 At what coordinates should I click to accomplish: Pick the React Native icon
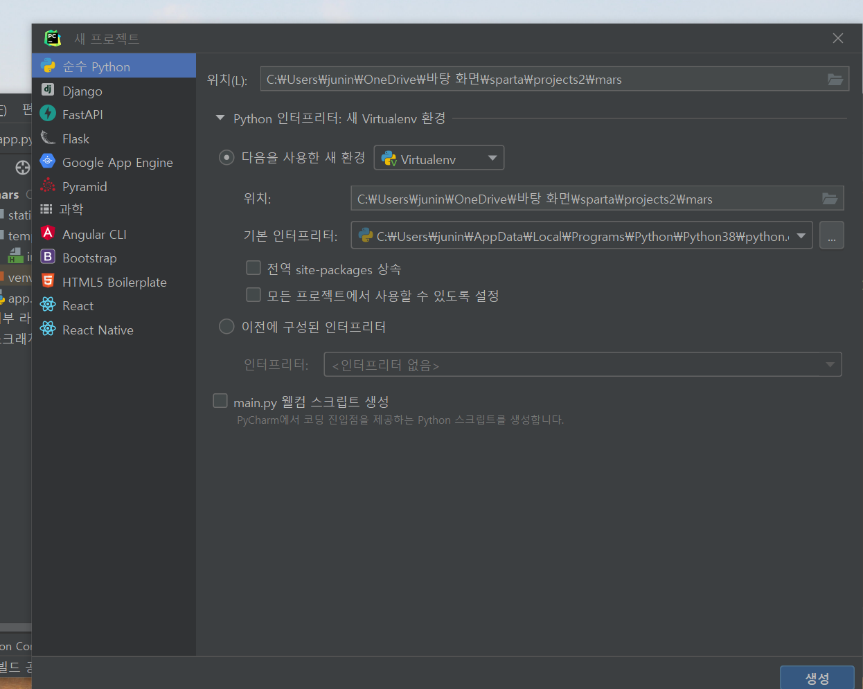click(48, 329)
